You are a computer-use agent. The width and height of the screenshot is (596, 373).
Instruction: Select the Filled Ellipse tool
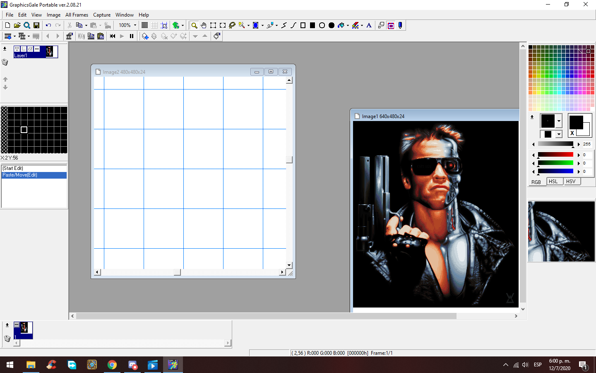click(332, 25)
